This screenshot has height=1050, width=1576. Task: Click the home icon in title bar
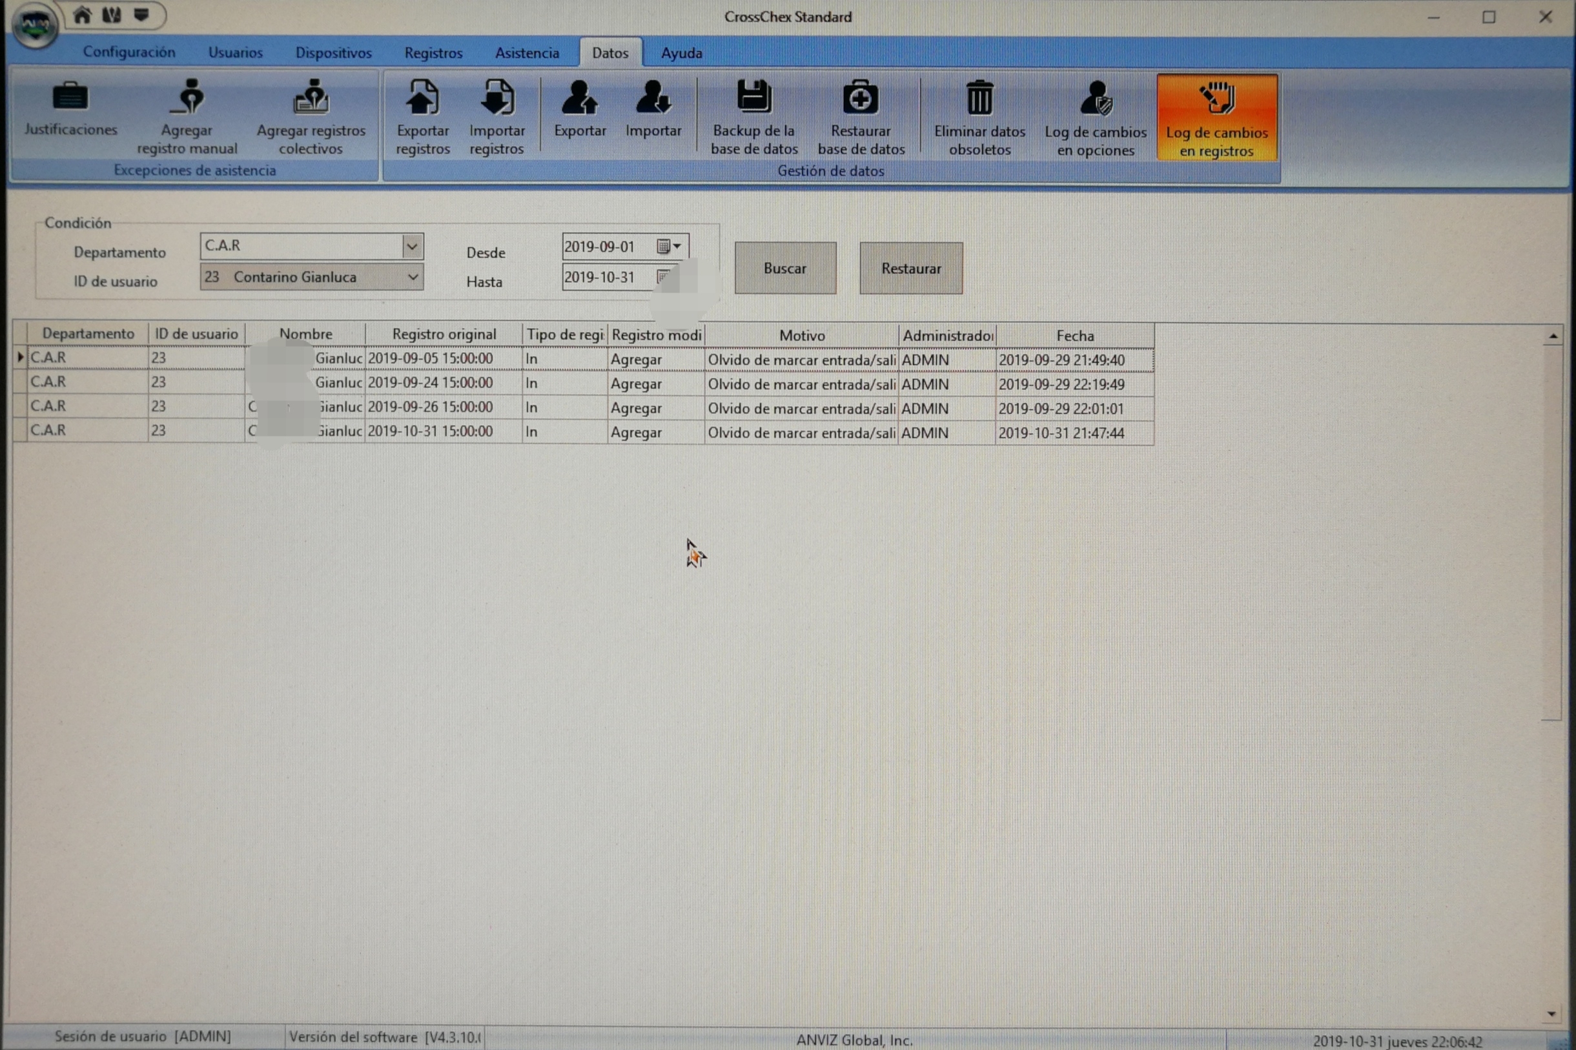click(x=83, y=15)
